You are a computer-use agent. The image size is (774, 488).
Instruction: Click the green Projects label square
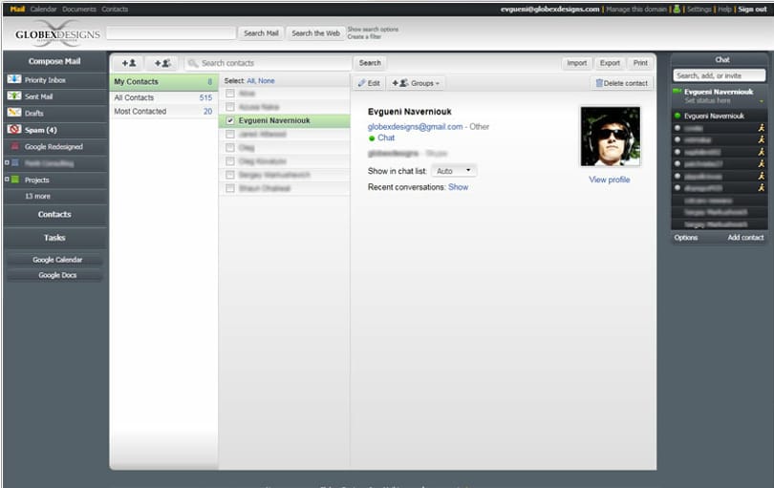pyautogui.click(x=15, y=180)
